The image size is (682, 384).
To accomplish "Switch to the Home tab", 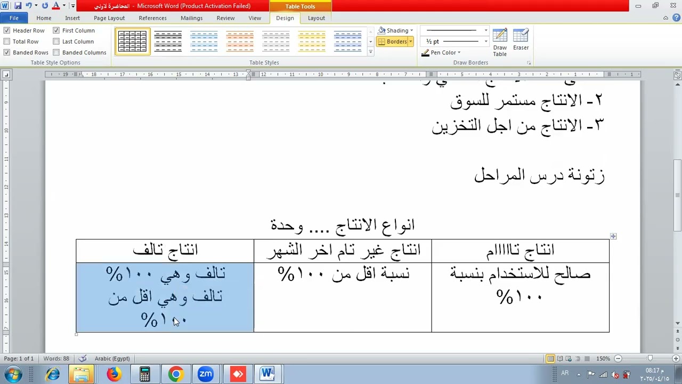I will point(44,18).
